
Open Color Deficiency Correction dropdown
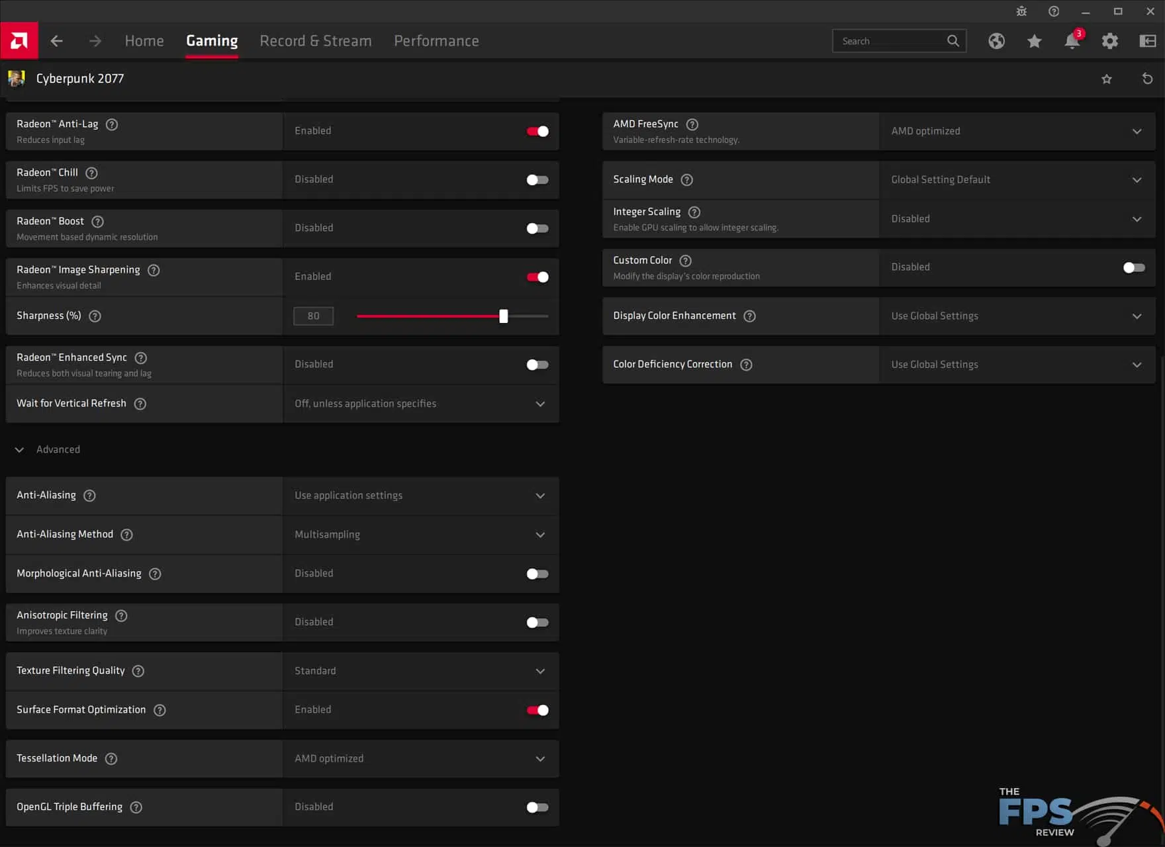(x=1017, y=365)
